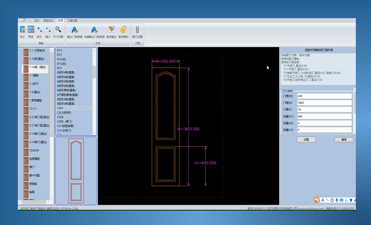Click the door preview thumbnail
The image size is (371, 225).
pos(76,171)
